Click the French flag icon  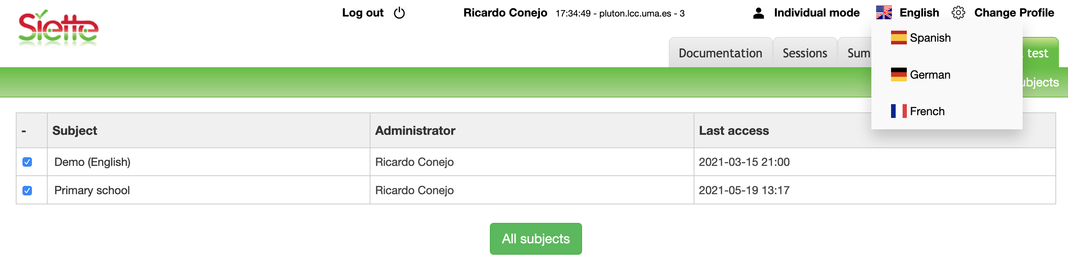[x=899, y=111]
